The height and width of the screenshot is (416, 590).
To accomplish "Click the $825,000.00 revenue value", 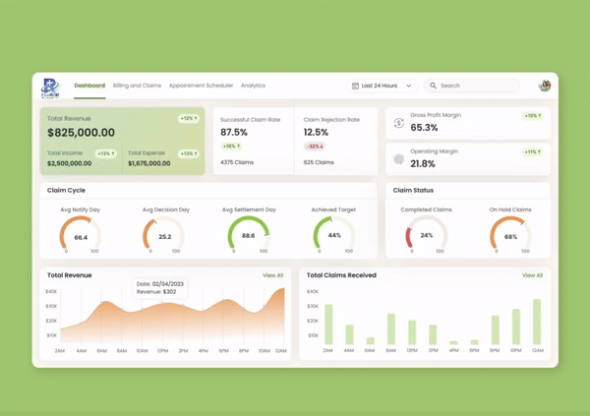I will tap(81, 133).
